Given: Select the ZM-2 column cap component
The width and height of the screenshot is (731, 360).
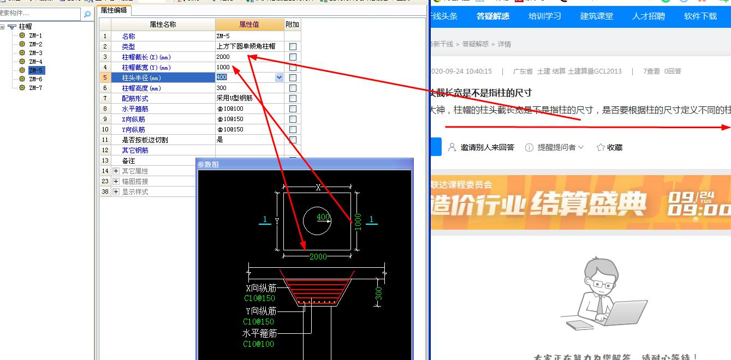Looking at the screenshot, I should click(35, 44).
